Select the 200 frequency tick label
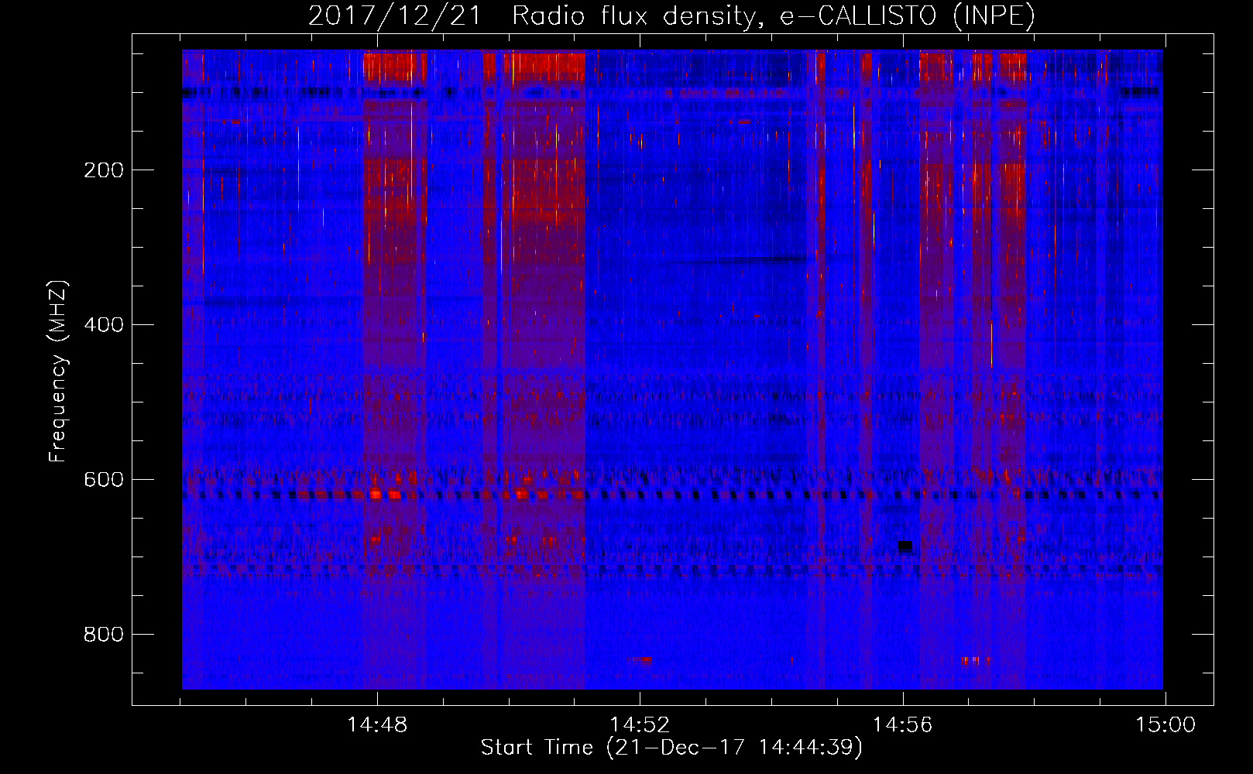Screen dimensions: 1253x774 (103, 170)
